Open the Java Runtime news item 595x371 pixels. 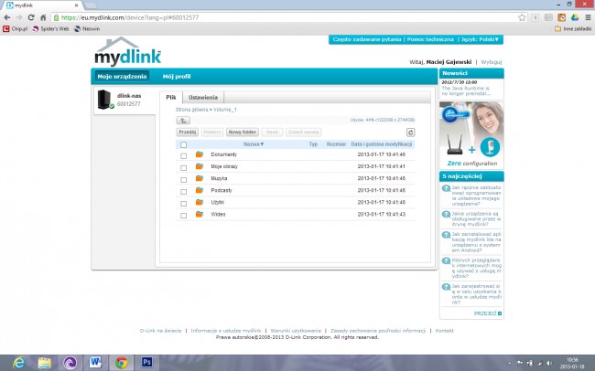pos(466,90)
